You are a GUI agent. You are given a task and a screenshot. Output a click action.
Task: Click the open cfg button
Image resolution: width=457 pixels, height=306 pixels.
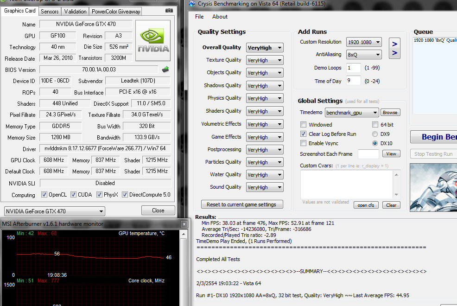tap(366, 205)
